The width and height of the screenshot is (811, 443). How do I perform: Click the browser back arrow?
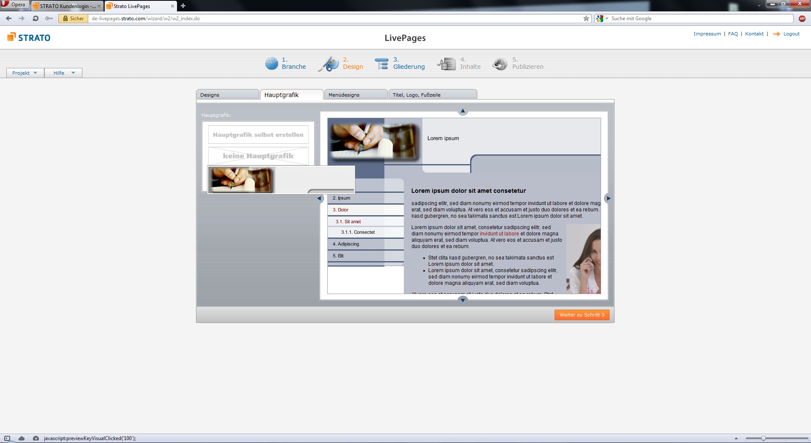tap(9, 19)
